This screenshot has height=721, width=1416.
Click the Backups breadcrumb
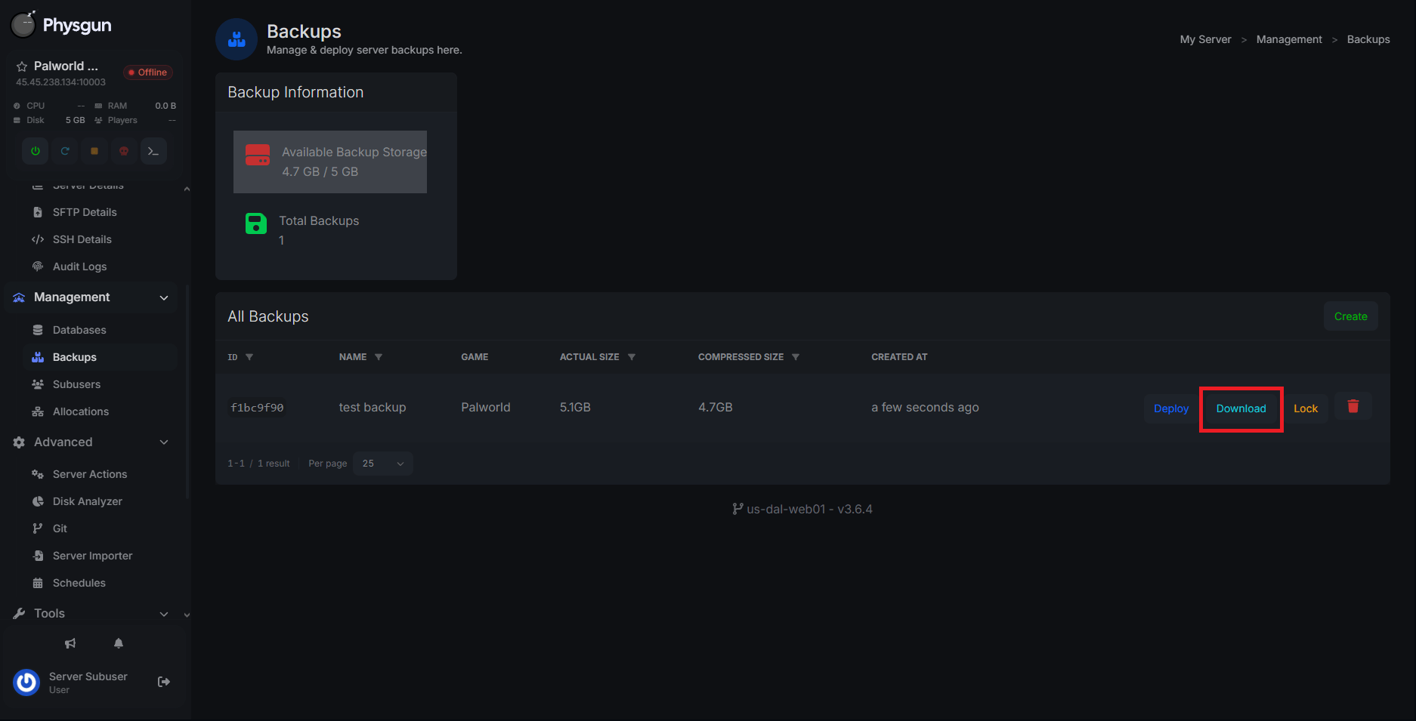pos(1368,39)
